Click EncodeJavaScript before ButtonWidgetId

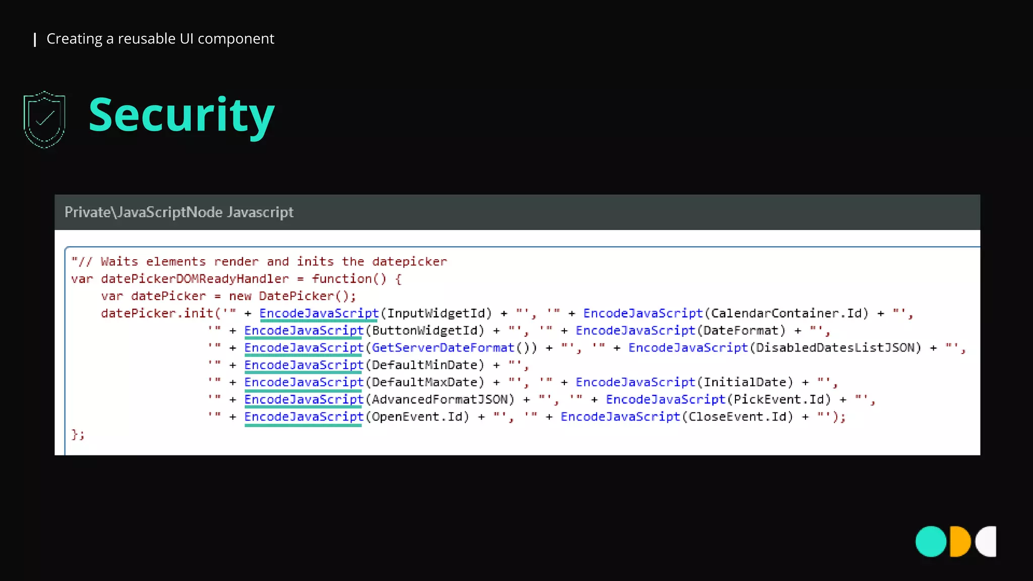tap(304, 330)
